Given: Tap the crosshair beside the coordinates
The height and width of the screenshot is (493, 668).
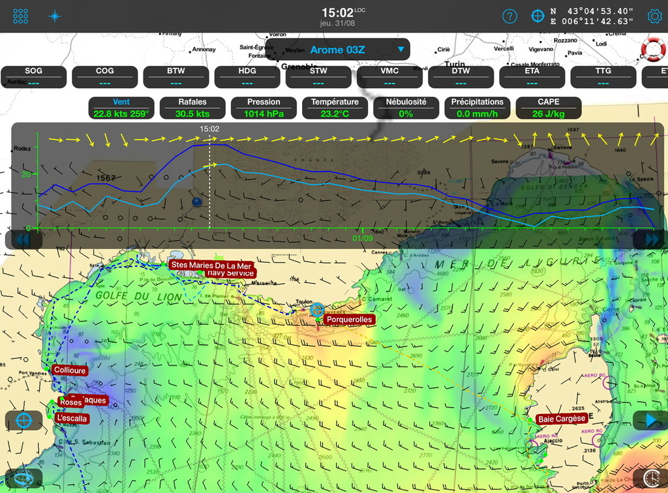Looking at the screenshot, I should point(538,16).
